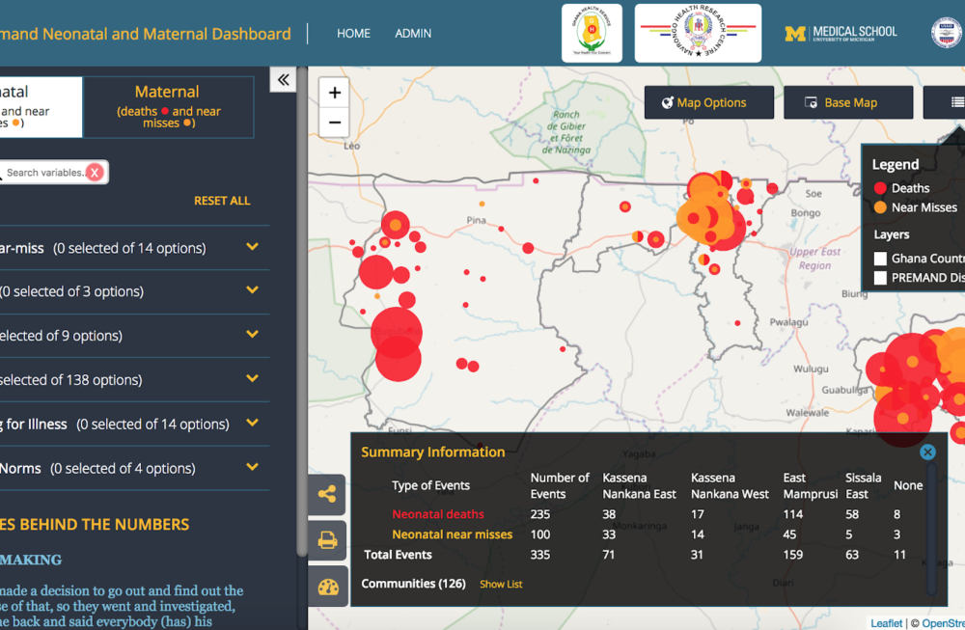Click the RESET ALL link
Viewport: 965px width, 630px height.
[x=222, y=201]
